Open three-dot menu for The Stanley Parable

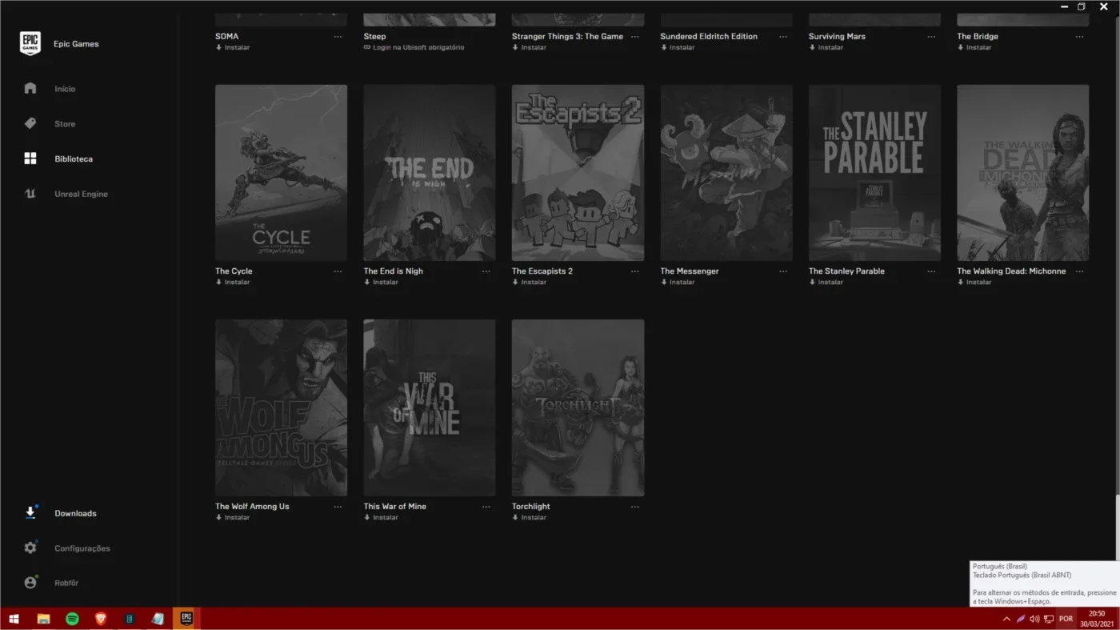tap(931, 271)
